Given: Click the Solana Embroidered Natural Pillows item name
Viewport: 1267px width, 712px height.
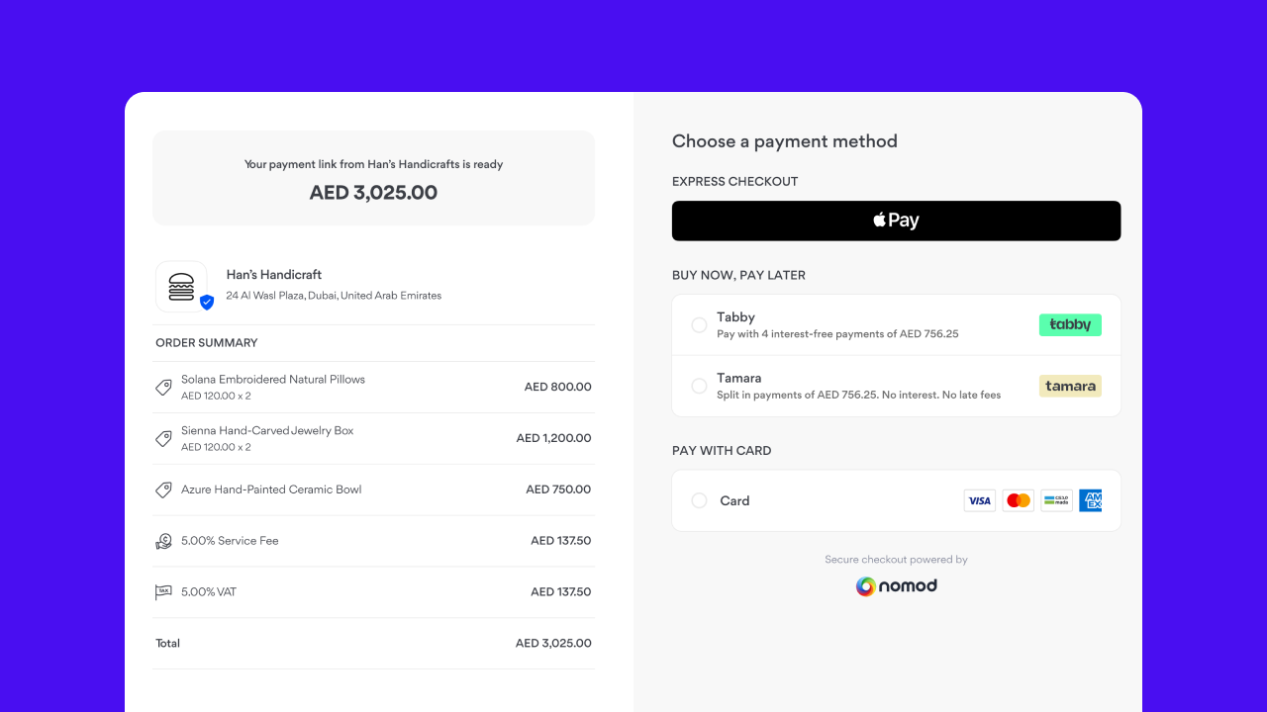Looking at the screenshot, I should coord(273,379).
